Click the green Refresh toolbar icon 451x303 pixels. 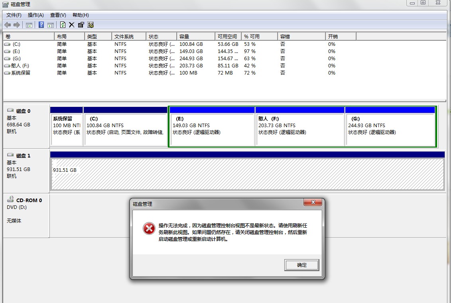63,25
